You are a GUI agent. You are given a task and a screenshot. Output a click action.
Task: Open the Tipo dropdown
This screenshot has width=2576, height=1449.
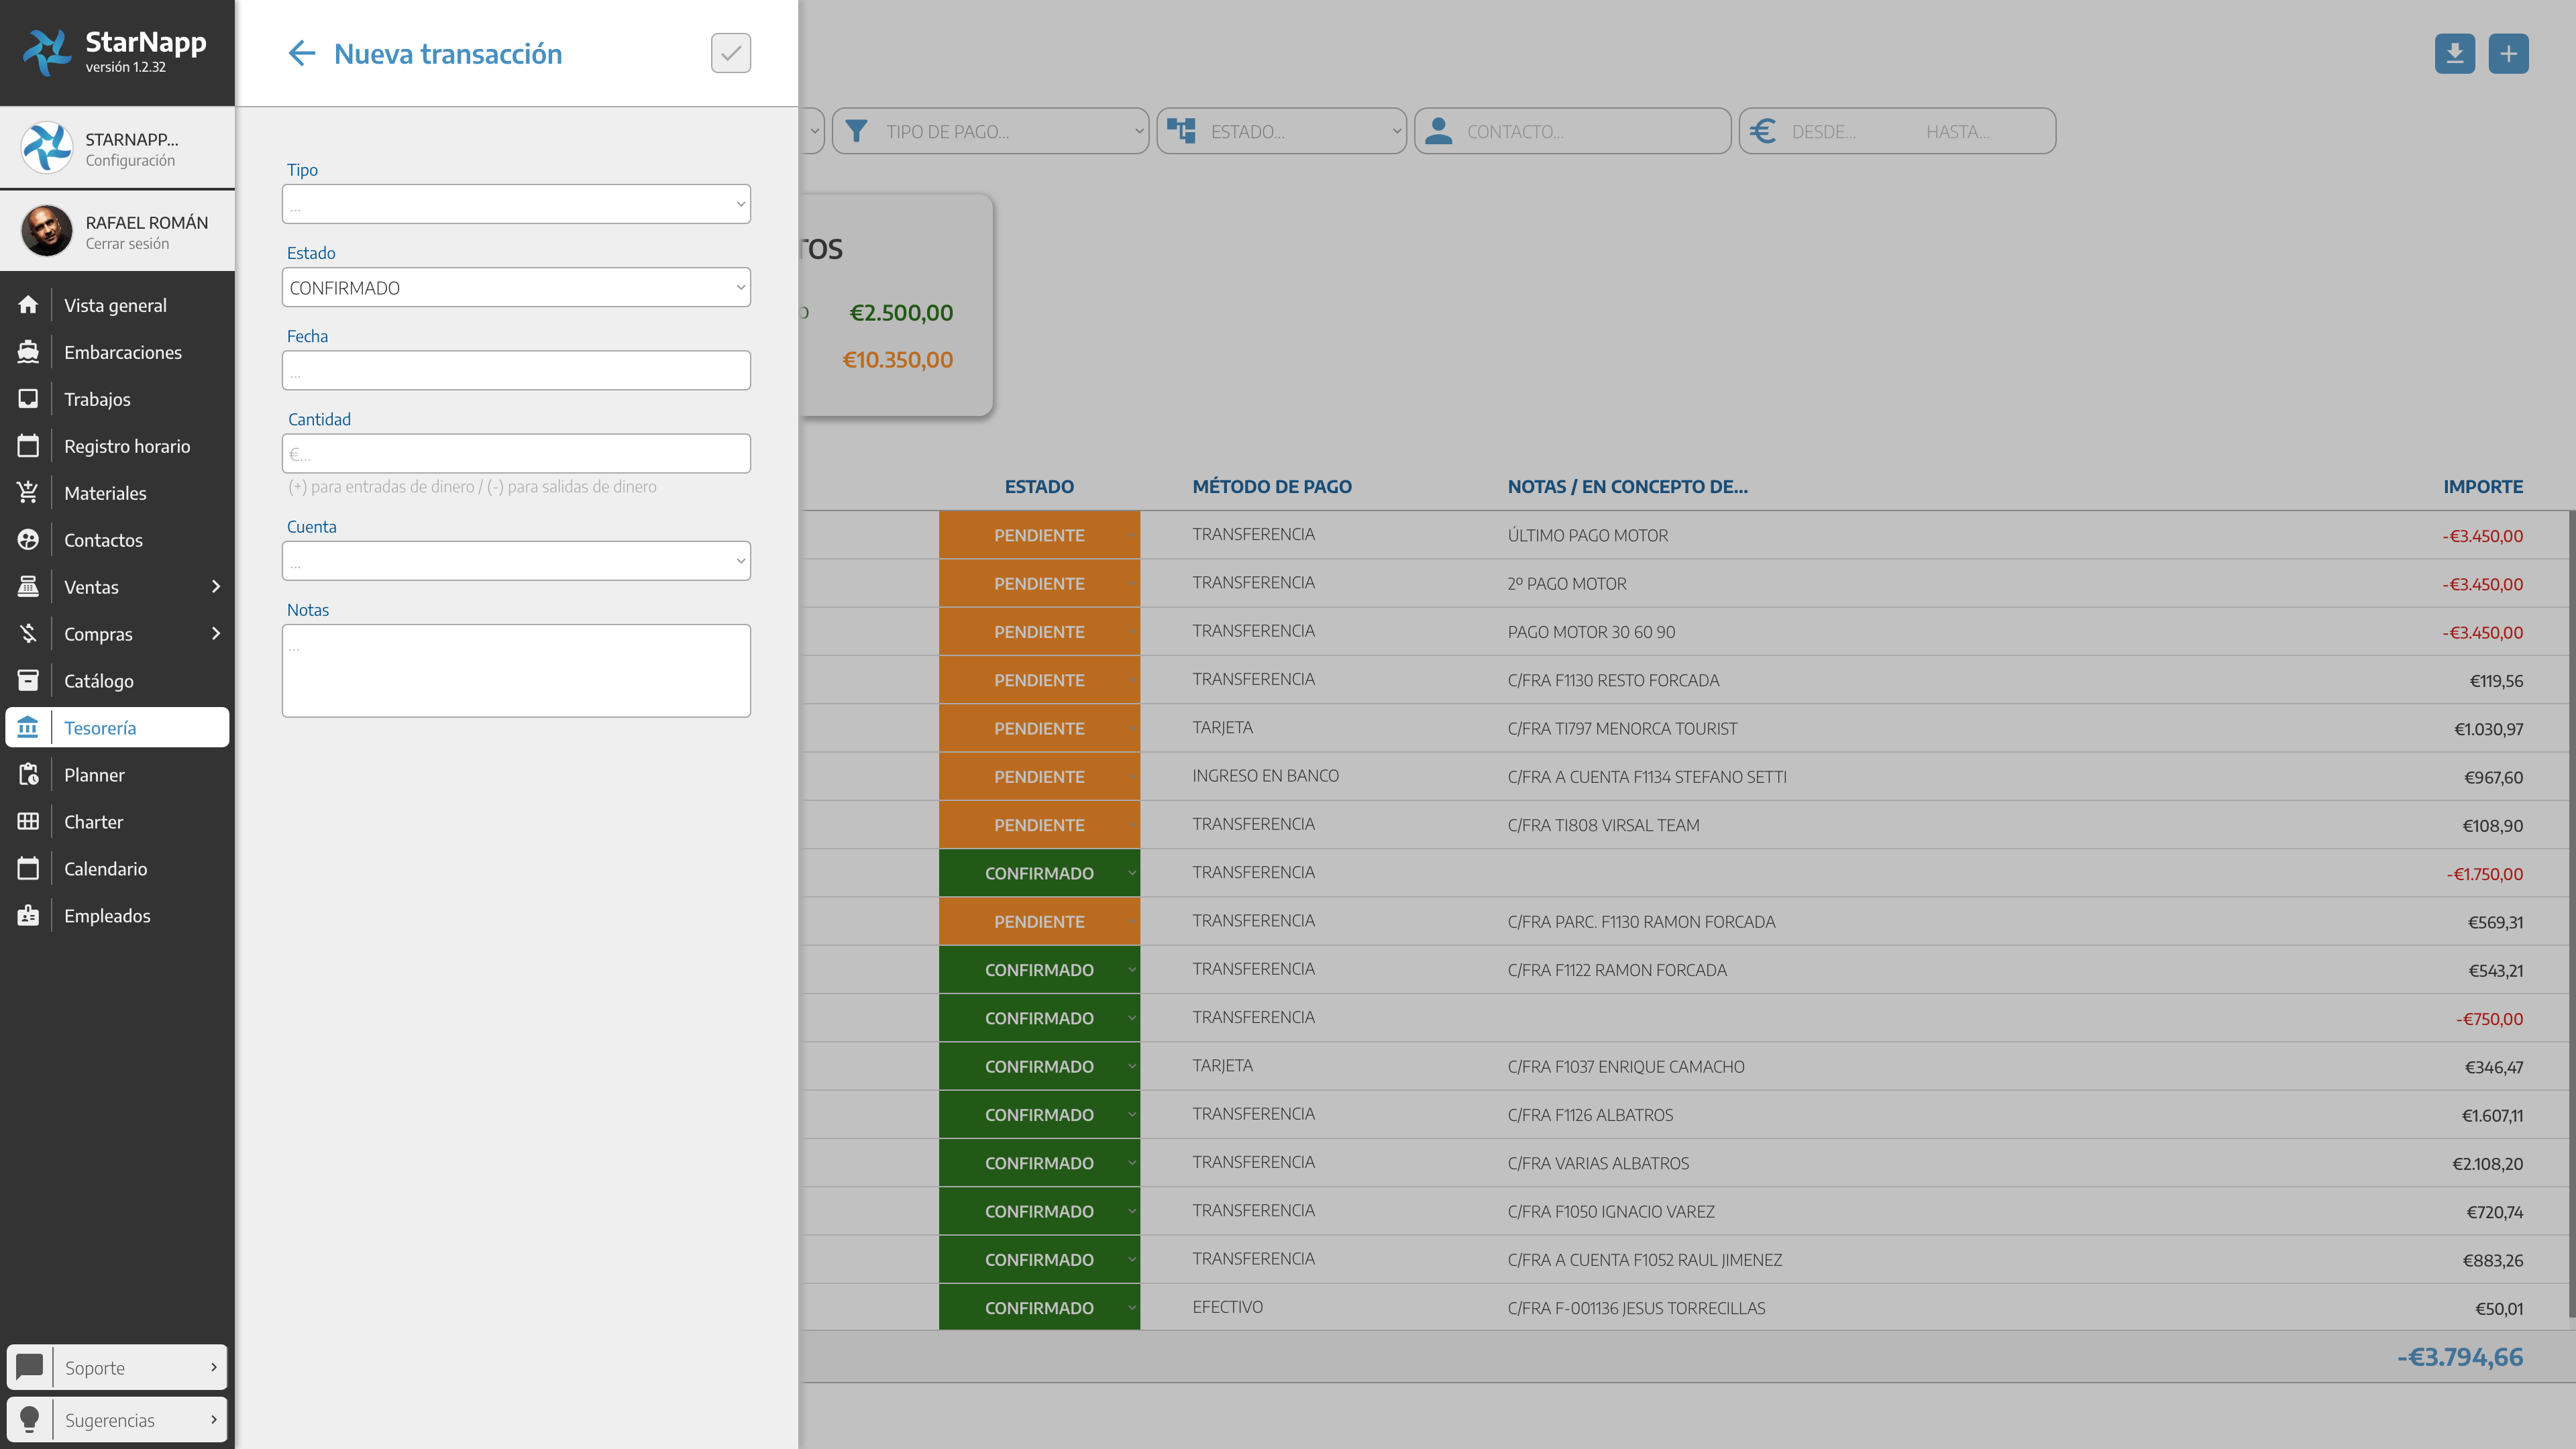[516, 205]
